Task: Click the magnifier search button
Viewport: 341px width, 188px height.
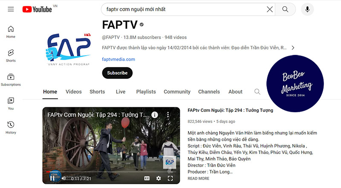Action: 285,9
